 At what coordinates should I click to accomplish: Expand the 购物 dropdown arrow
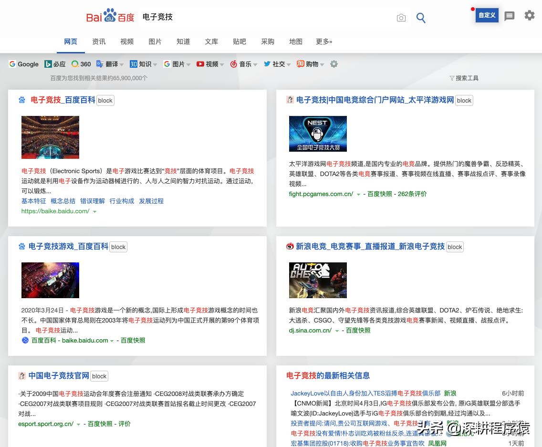coord(322,65)
